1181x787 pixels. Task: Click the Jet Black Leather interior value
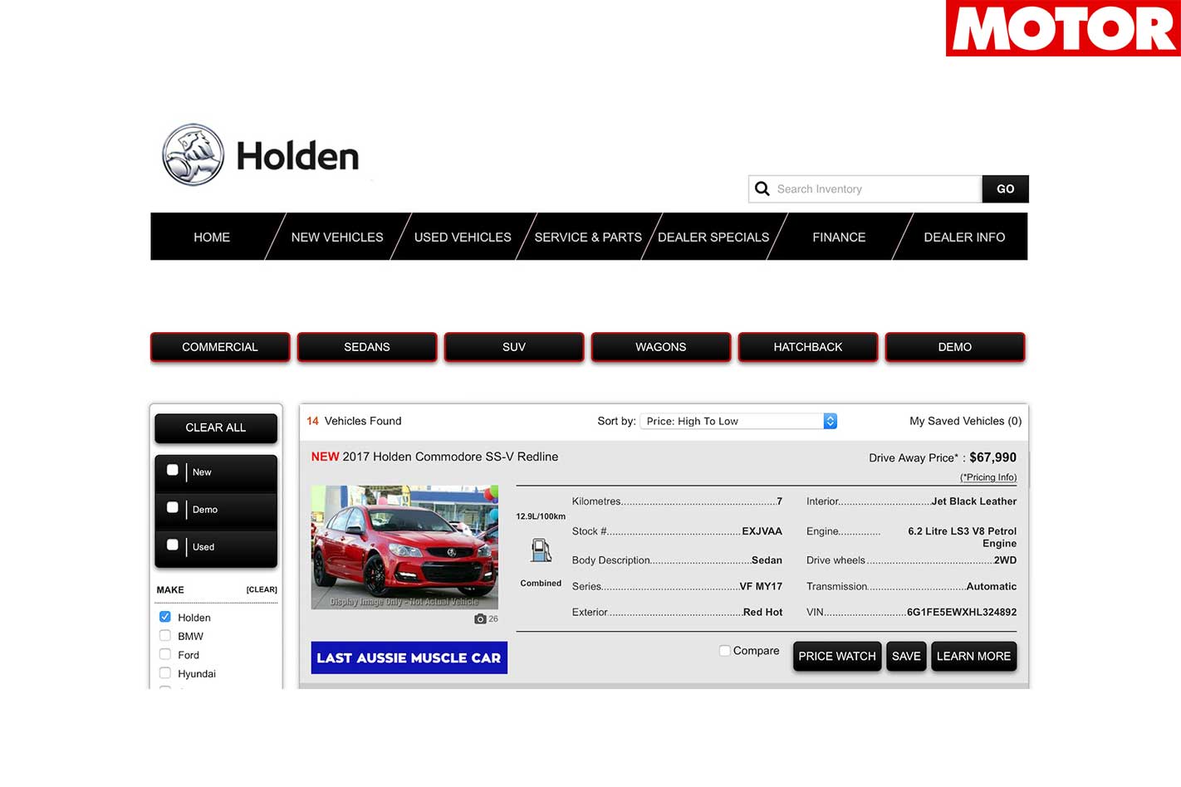[974, 501]
